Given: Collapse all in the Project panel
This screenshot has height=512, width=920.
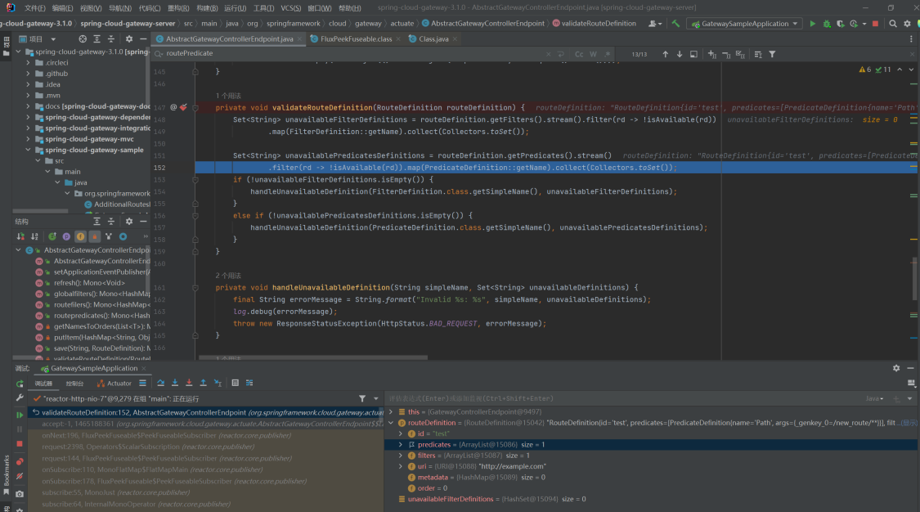Looking at the screenshot, I should point(111,38).
